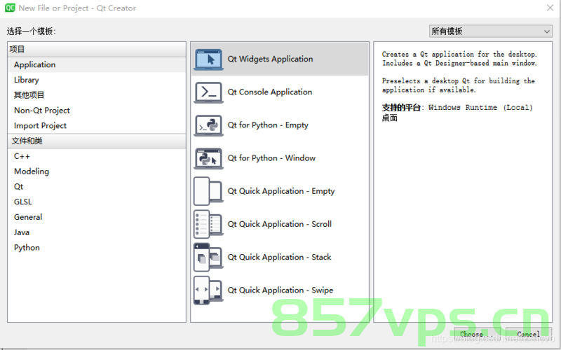
Task: Select Application project category
Action: 97,64
